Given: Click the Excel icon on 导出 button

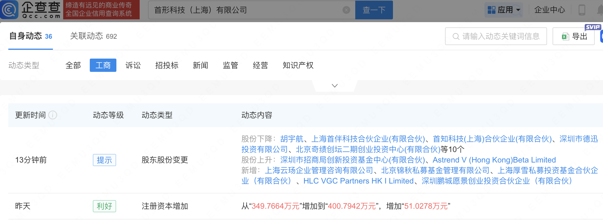Looking at the screenshot, I should 565,36.
